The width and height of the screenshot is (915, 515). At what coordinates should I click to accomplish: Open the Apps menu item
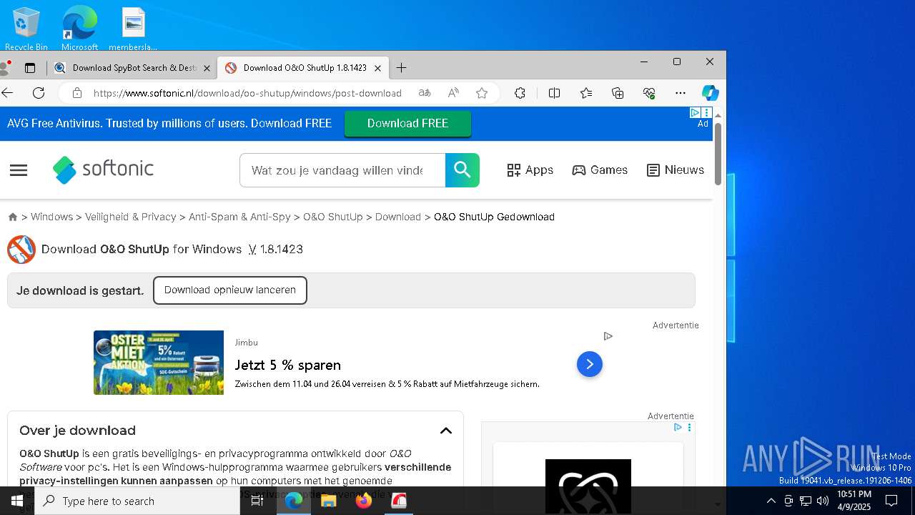(530, 170)
